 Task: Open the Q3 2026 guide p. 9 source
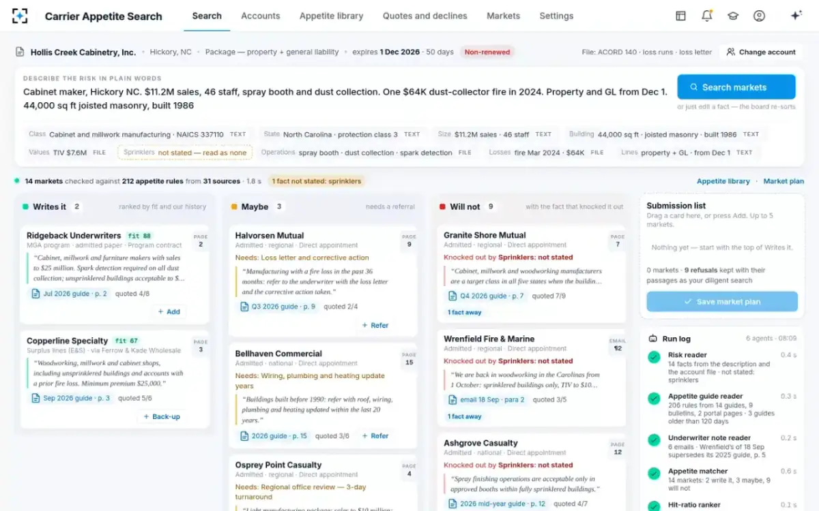(278, 307)
